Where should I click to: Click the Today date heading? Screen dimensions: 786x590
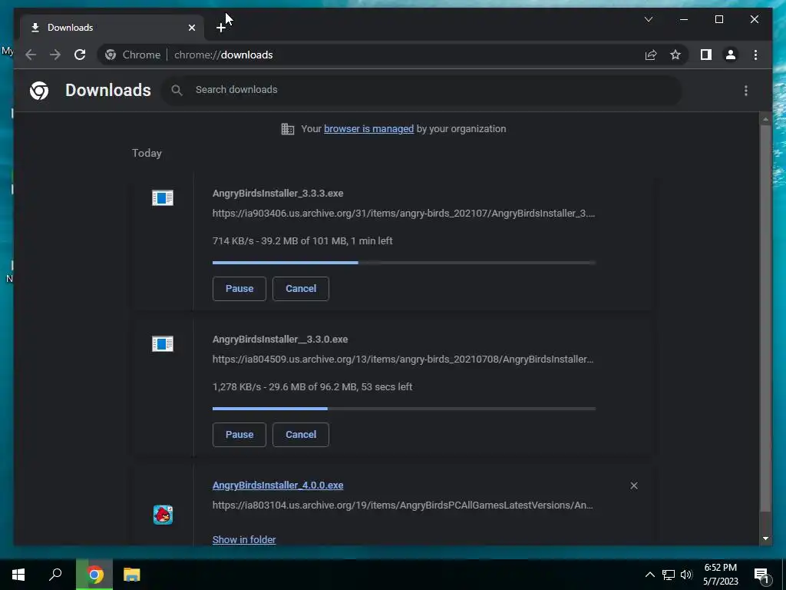[147, 153]
